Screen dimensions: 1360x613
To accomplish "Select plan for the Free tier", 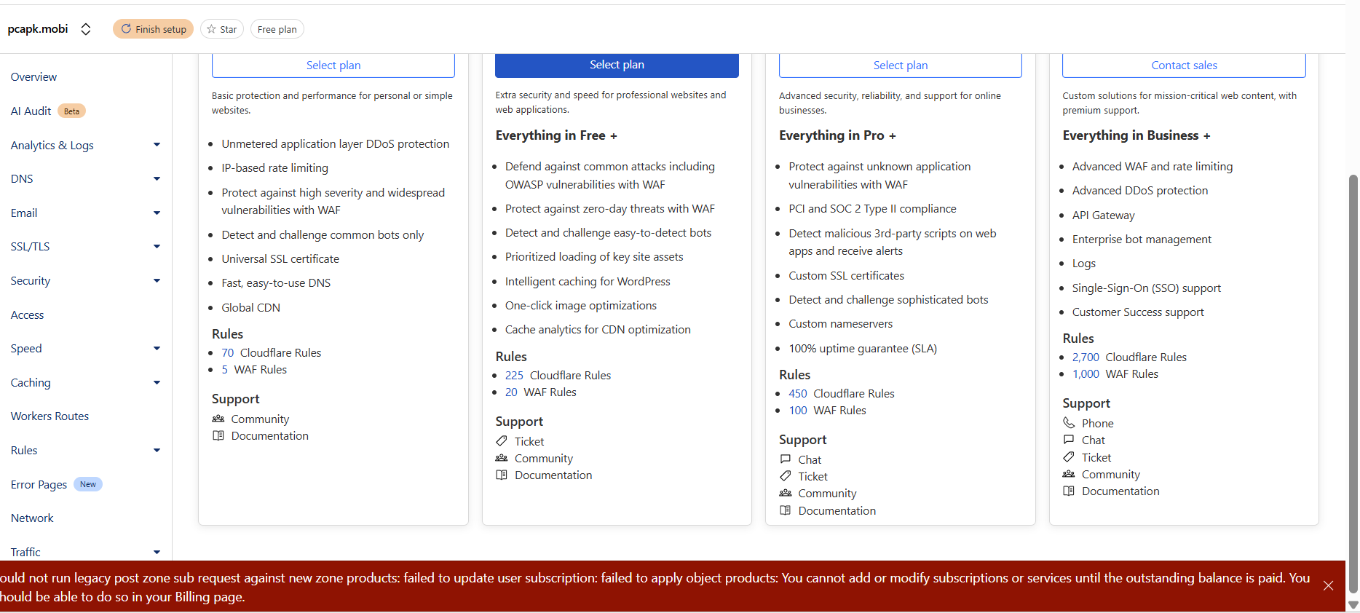I will [333, 65].
